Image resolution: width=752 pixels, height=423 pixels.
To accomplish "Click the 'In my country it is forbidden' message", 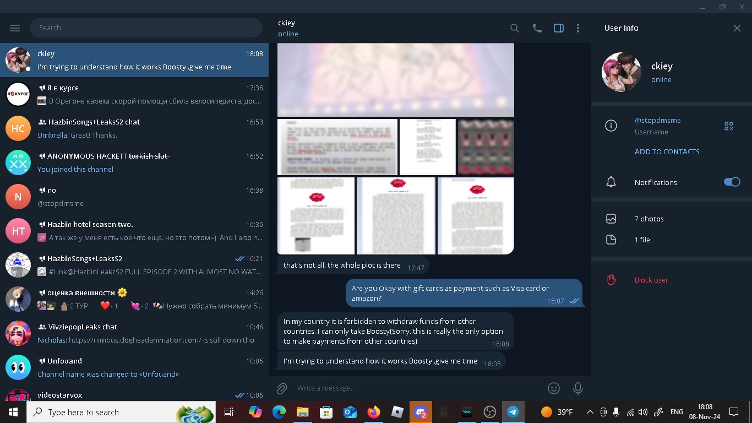I will [x=395, y=331].
